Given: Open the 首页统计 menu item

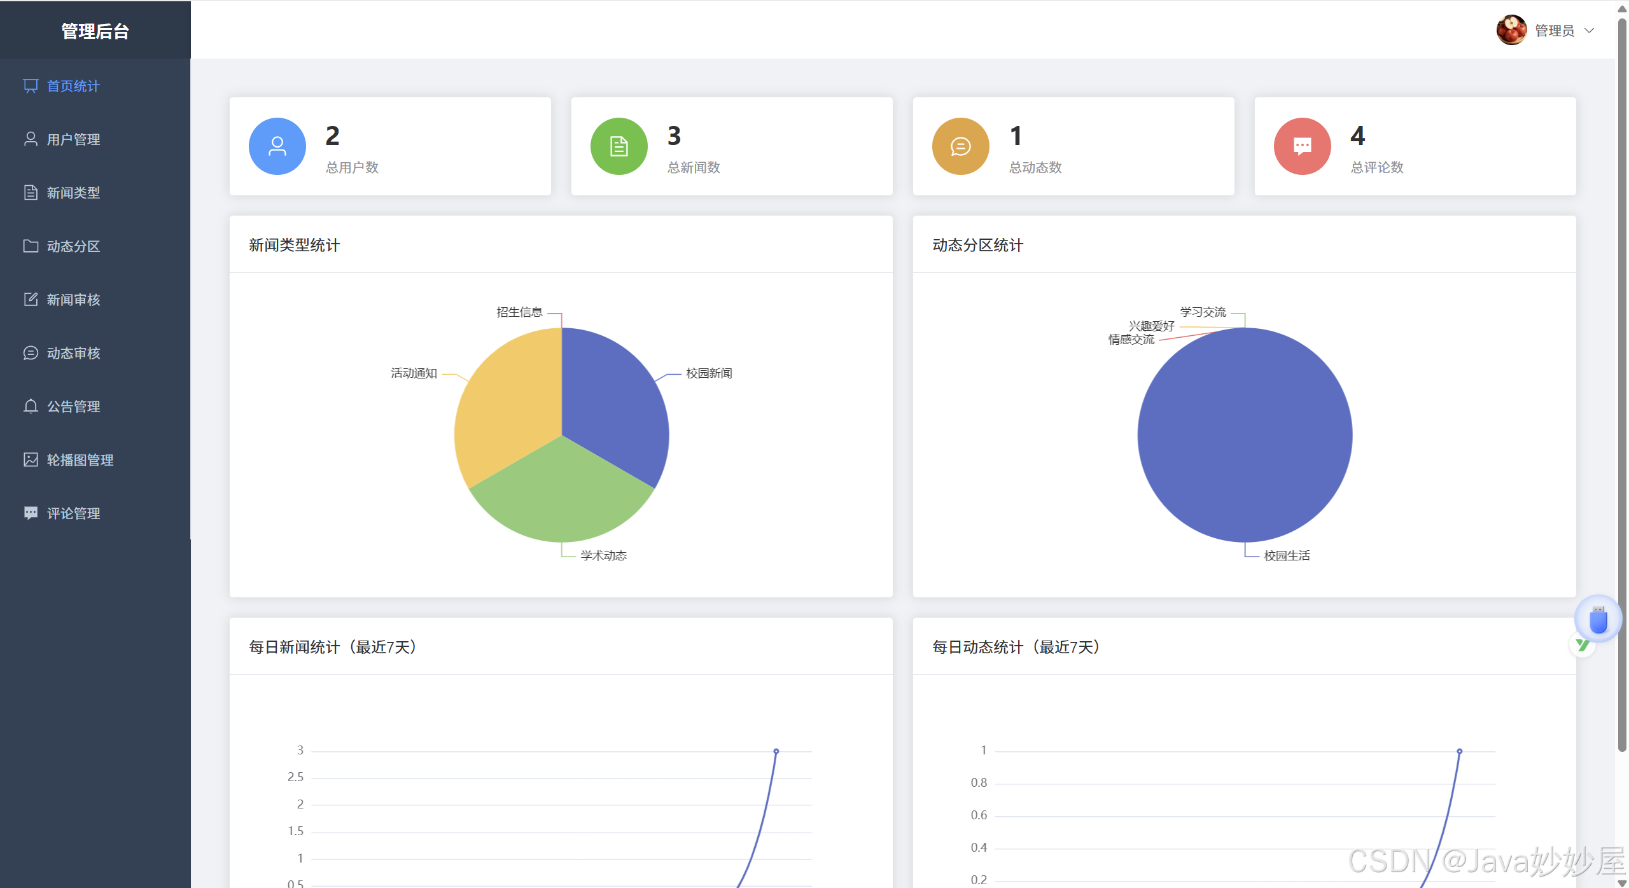Looking at the screenshot, I should pyautogui.click(x=73, y=86).
